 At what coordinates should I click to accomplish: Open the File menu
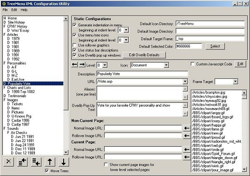click(5, 10)
